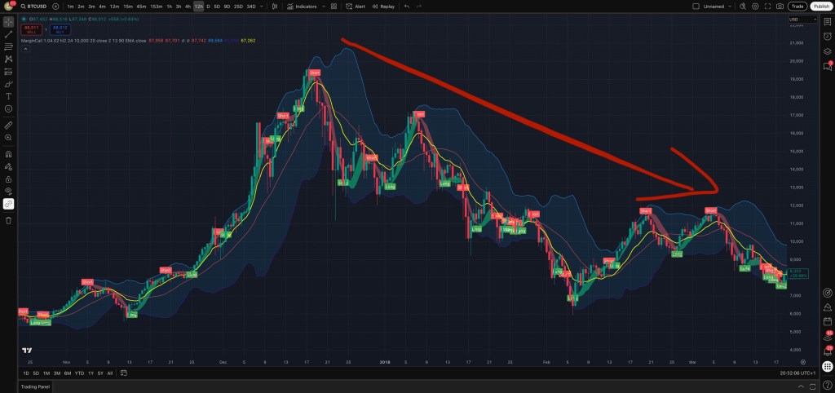Open the USD currency dropdown
The image size is (835, 393).
click(802, 20)
